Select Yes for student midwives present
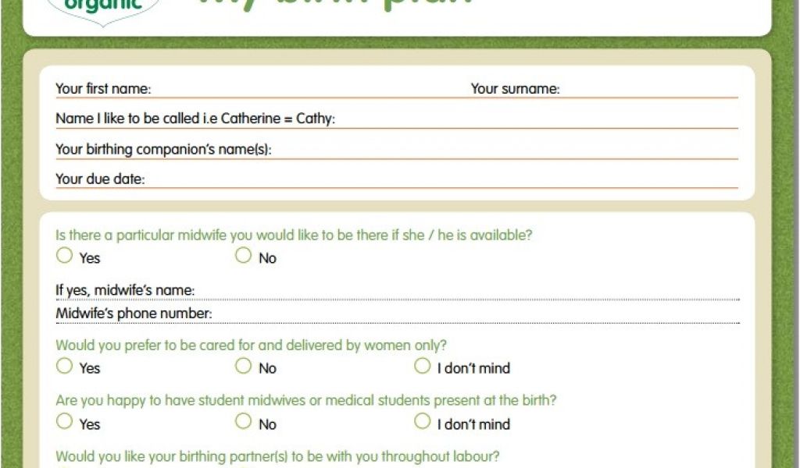This screenshot has height=468, width=800. coord(65,422)
